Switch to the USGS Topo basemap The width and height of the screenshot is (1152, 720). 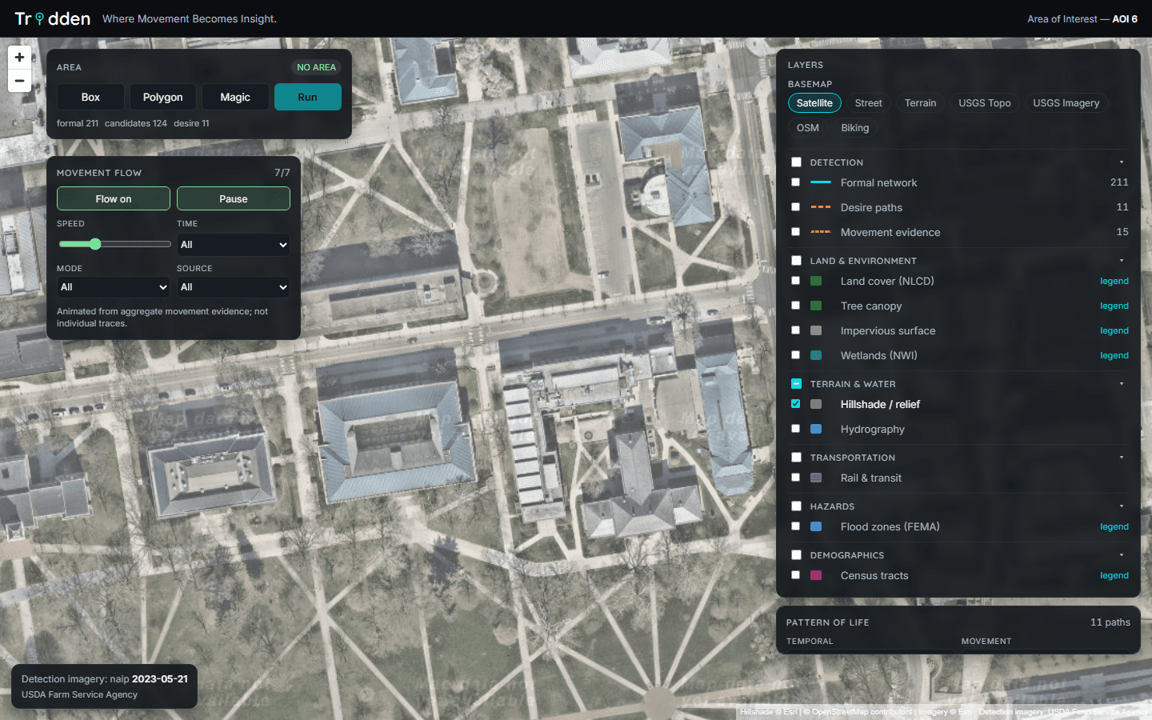[984, 103]
